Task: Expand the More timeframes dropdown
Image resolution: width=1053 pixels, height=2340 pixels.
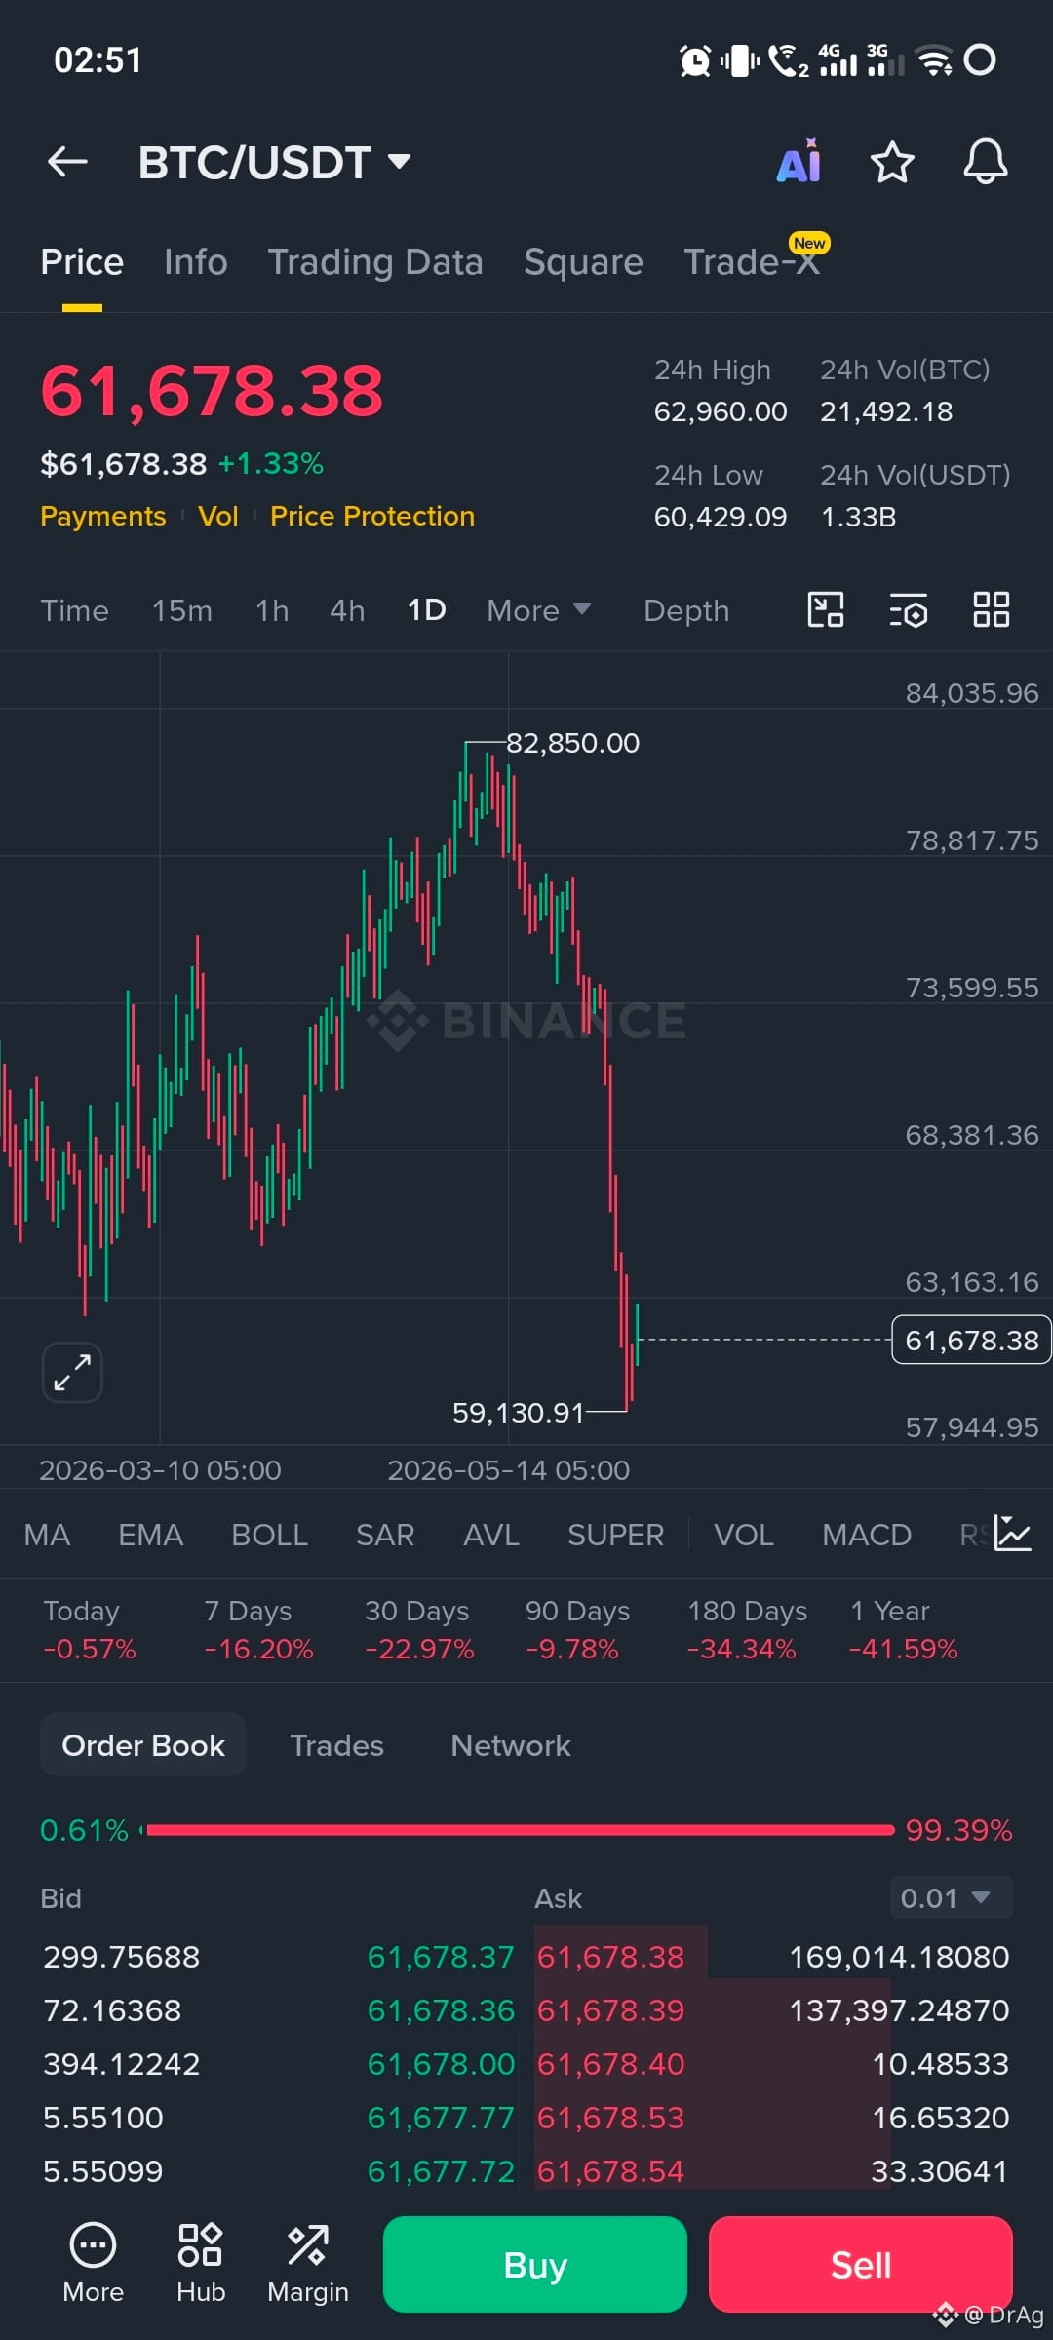Action: 539,610
